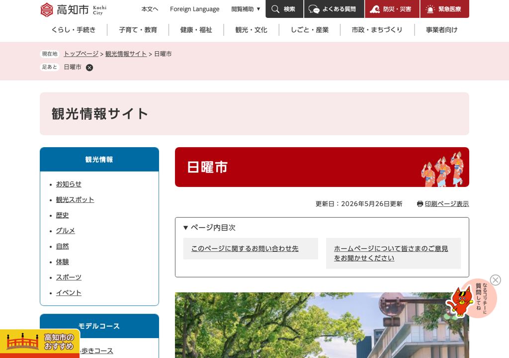Jump to ホームページについて皆さまのご意見 link
This screenshot has width=509, height=358.
click(391, 254)
